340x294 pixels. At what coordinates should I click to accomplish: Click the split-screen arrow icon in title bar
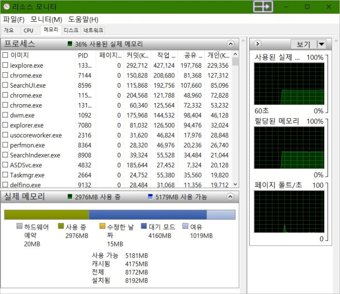pos(263,7)
